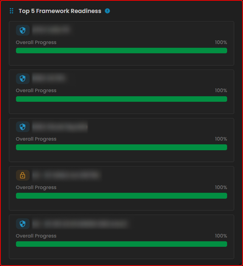The image size is (243, 266).
Task: Select the shield icon in the second framework card
Action: click(x=23, y=78)
